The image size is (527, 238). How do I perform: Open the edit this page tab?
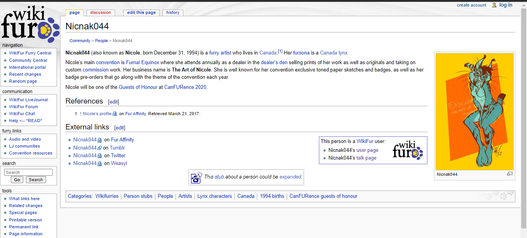click(141, 13)
